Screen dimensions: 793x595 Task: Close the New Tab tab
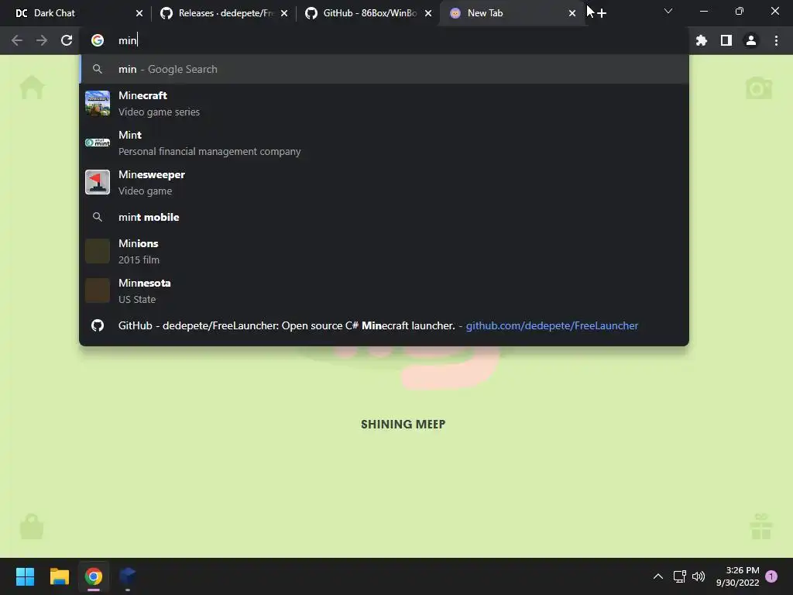572,13
